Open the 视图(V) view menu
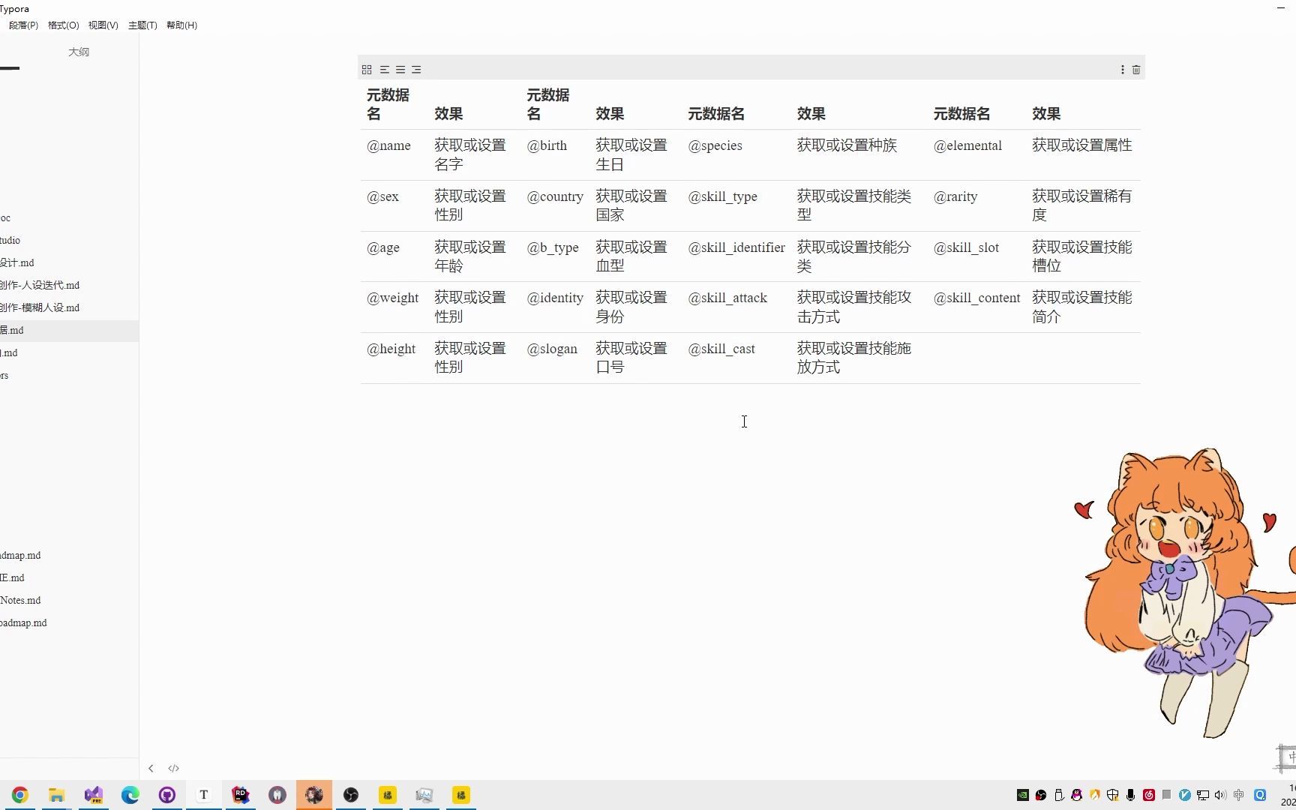 click(x=103, y=25)
